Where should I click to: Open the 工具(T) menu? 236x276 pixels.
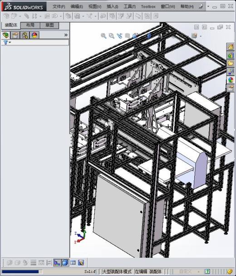point(130,6)
